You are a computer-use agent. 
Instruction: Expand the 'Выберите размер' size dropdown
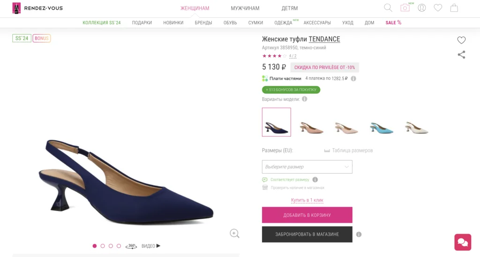point(307,167)
